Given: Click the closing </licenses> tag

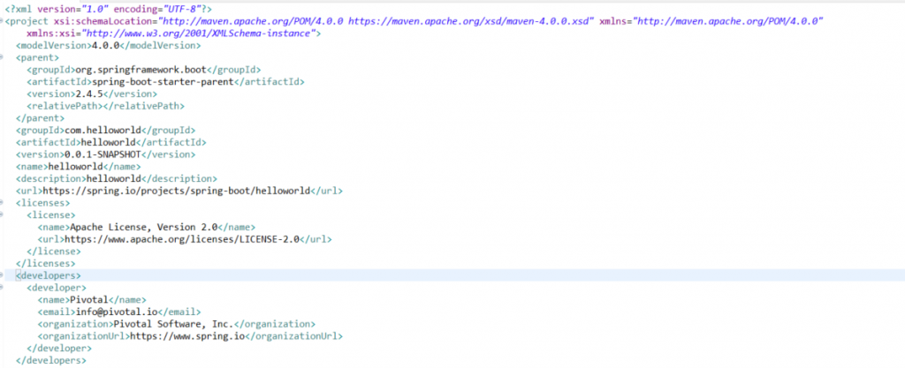Looking at the screenshot, I should (46, 264).
